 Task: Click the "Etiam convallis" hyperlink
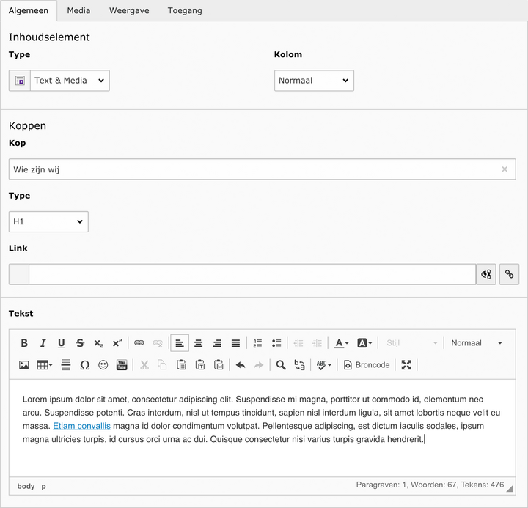pos(81,426)
